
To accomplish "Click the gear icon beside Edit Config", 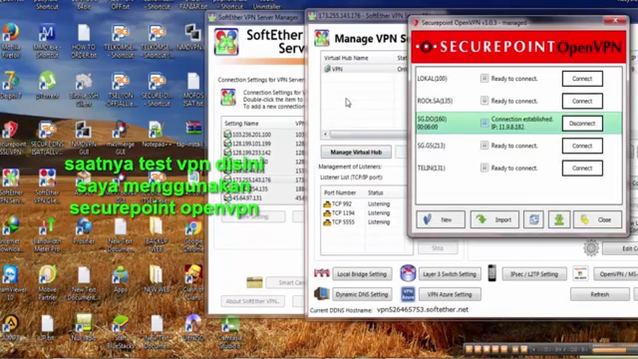I will (591, 248).
